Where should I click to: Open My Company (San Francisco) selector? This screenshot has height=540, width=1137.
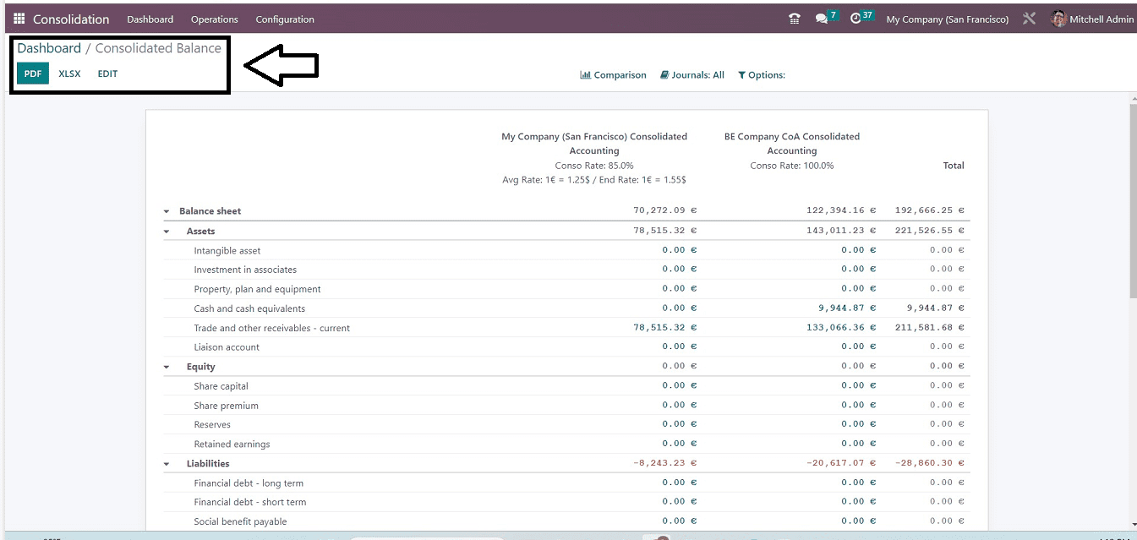point(947,18)
